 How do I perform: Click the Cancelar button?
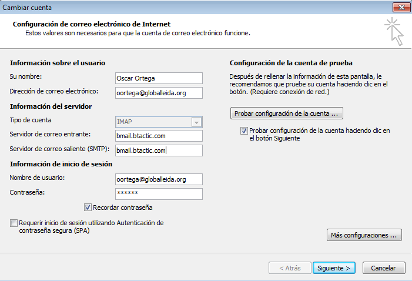[x=384, y=268]
